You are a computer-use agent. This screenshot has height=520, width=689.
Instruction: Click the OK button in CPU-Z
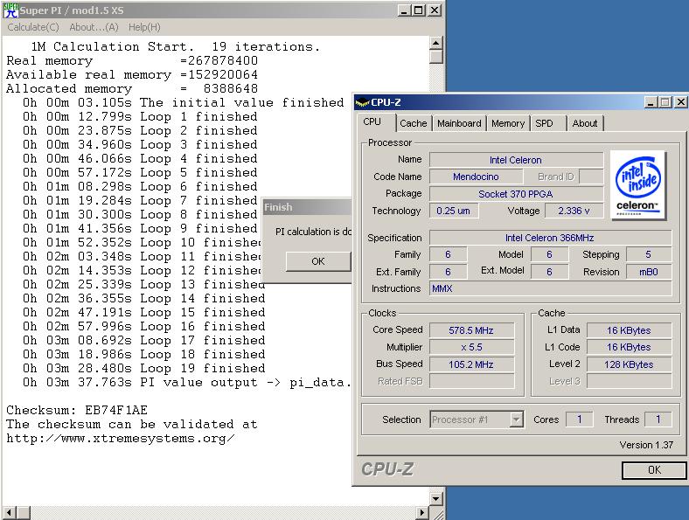point(654,470)
